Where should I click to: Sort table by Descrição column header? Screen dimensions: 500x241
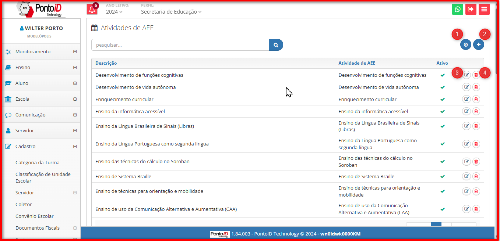click(x=106, y=63)
